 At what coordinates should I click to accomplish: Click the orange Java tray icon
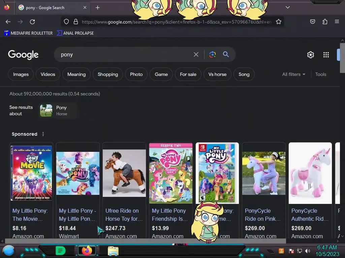tap(281, 251)
